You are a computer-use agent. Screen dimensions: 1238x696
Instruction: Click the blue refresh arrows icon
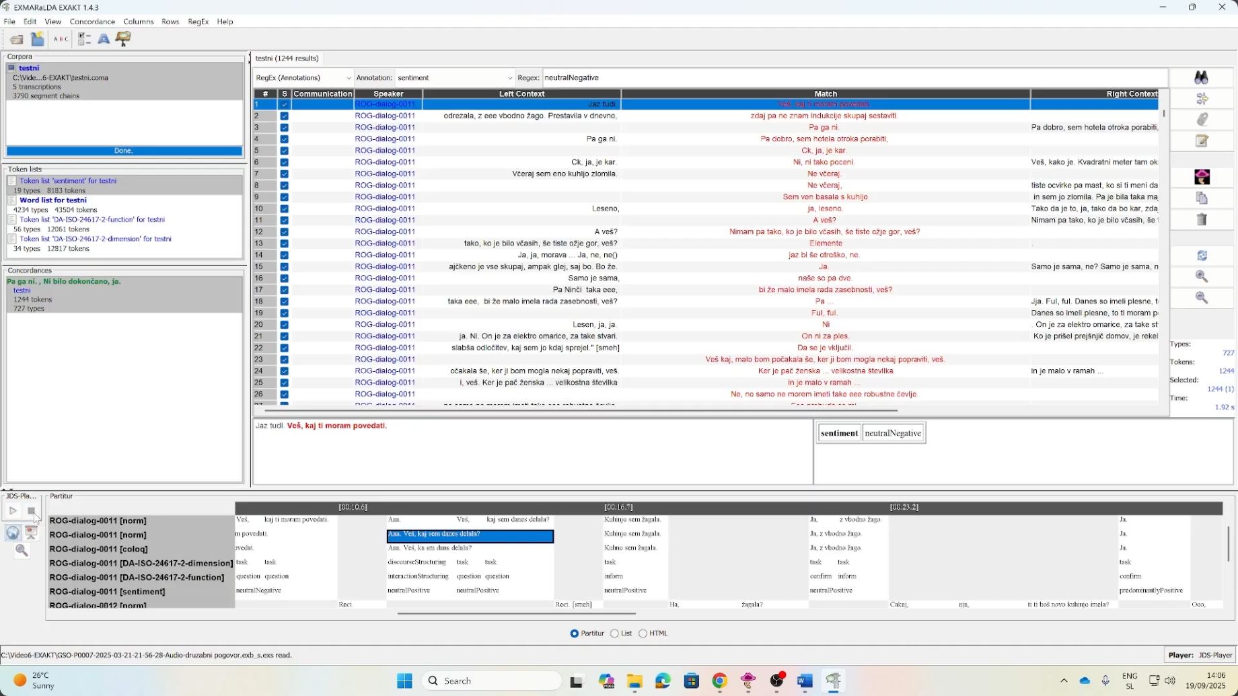point(1202,256)
